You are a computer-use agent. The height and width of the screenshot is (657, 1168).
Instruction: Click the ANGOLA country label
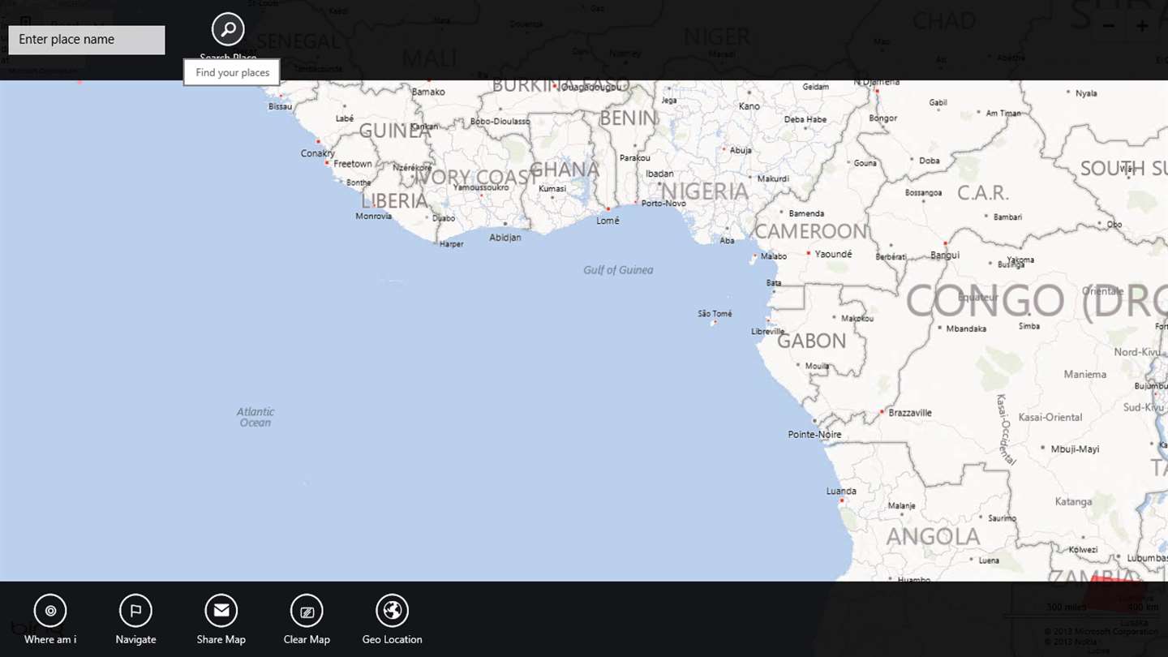[x=933, y=537]
